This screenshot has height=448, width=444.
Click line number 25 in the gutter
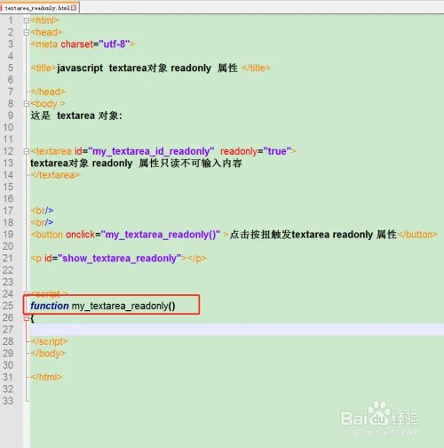click(x=8, y=306)
